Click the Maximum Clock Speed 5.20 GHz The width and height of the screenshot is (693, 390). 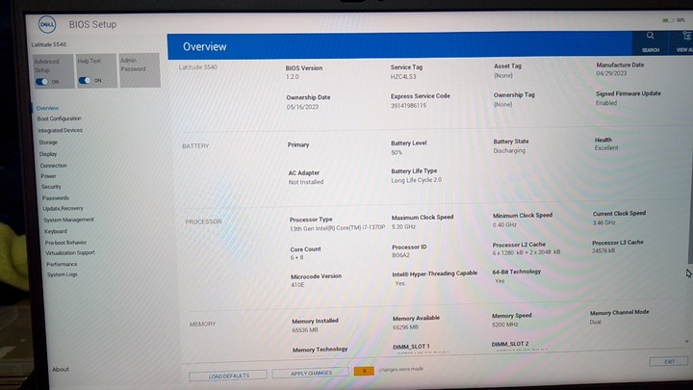[x=403, y=227]
